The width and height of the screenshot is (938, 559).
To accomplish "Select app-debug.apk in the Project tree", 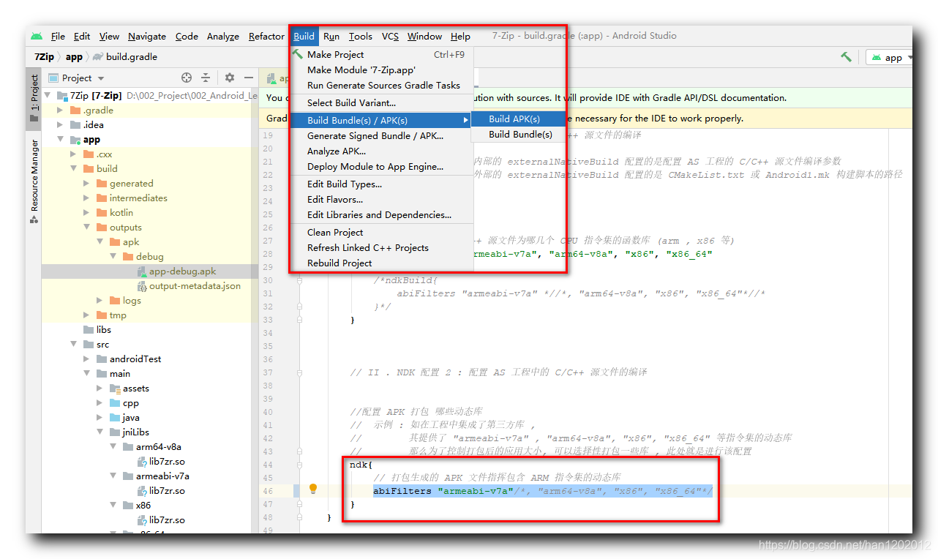I will point(182,271).
